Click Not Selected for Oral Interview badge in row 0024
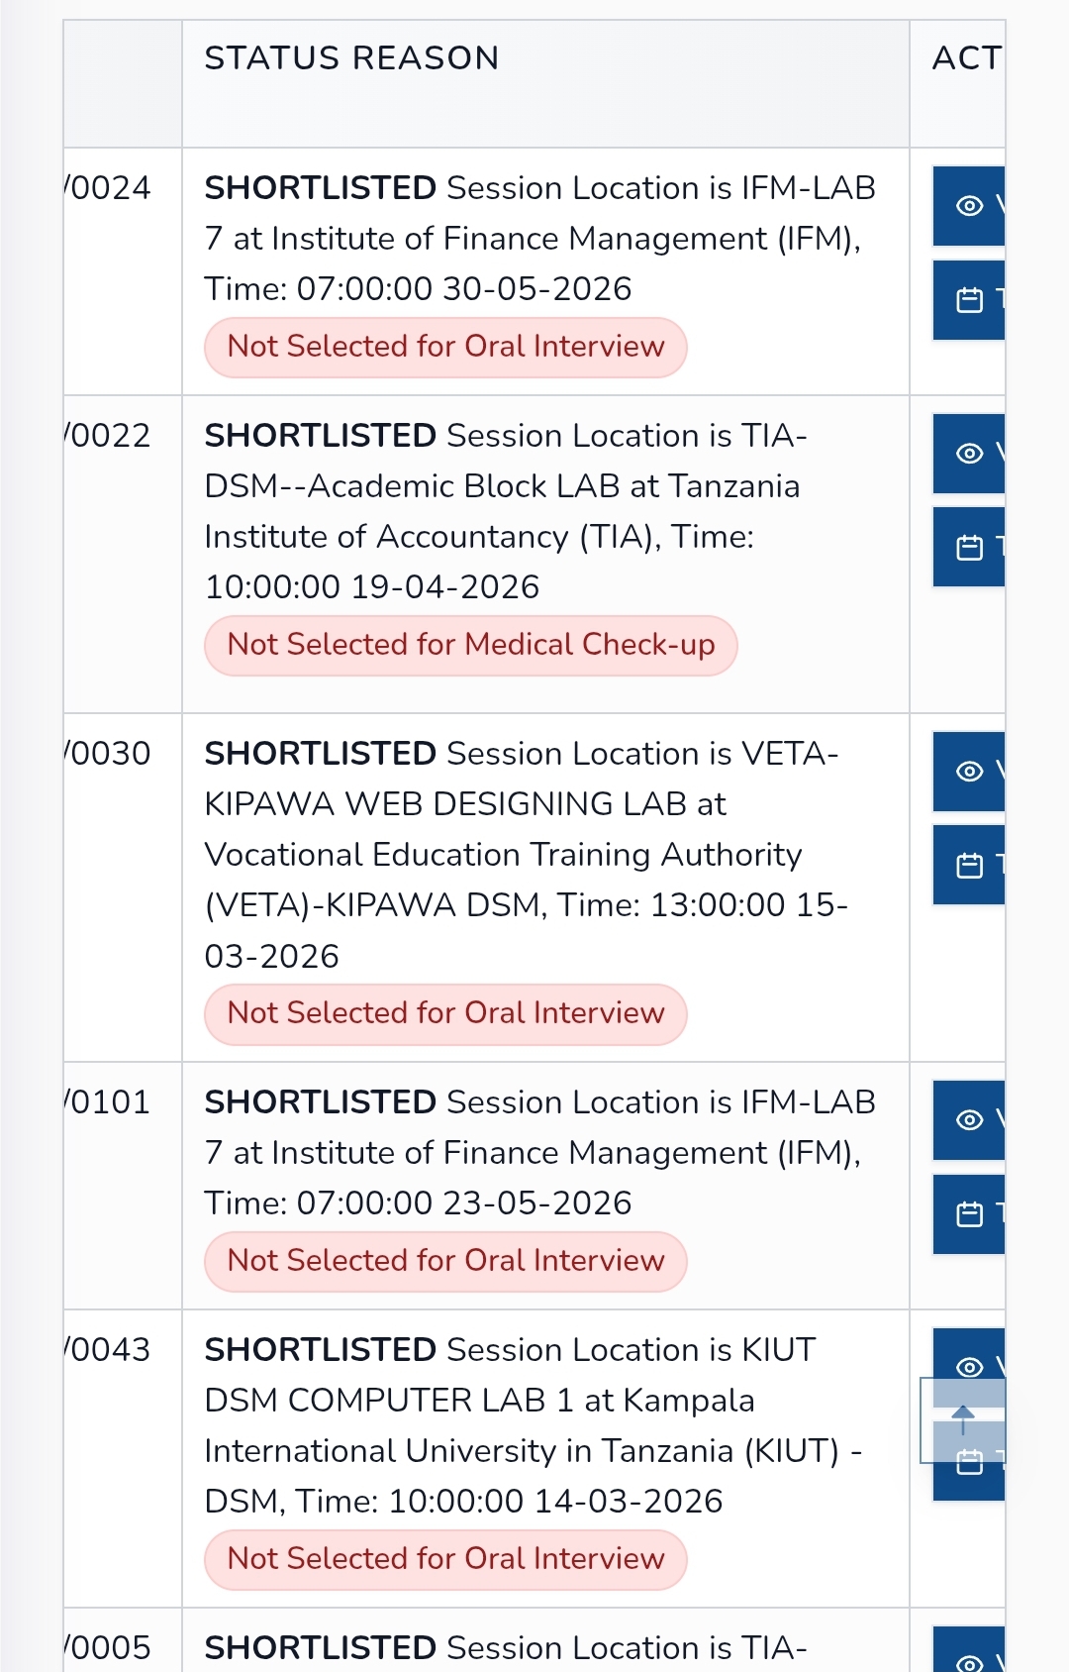The height and width of the screenshot is (1672, 1069). 445,348
